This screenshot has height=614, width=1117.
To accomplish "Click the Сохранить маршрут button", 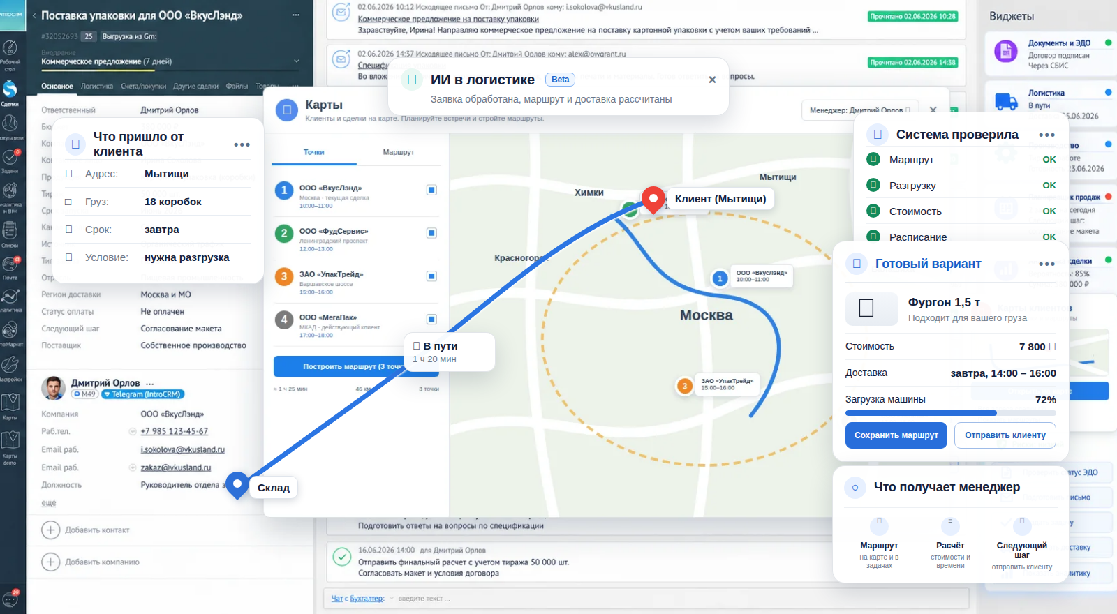I will [x=896, y=435].
